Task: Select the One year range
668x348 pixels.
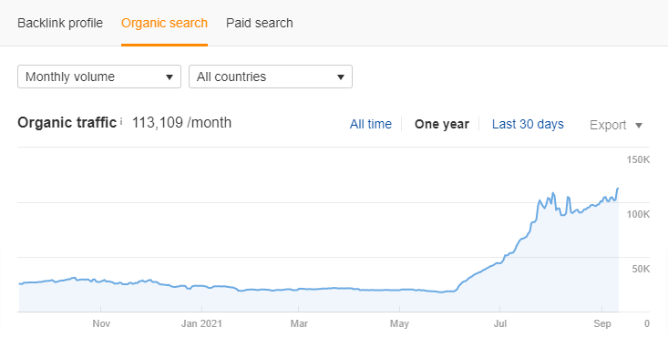Action: tap(442, 124)
